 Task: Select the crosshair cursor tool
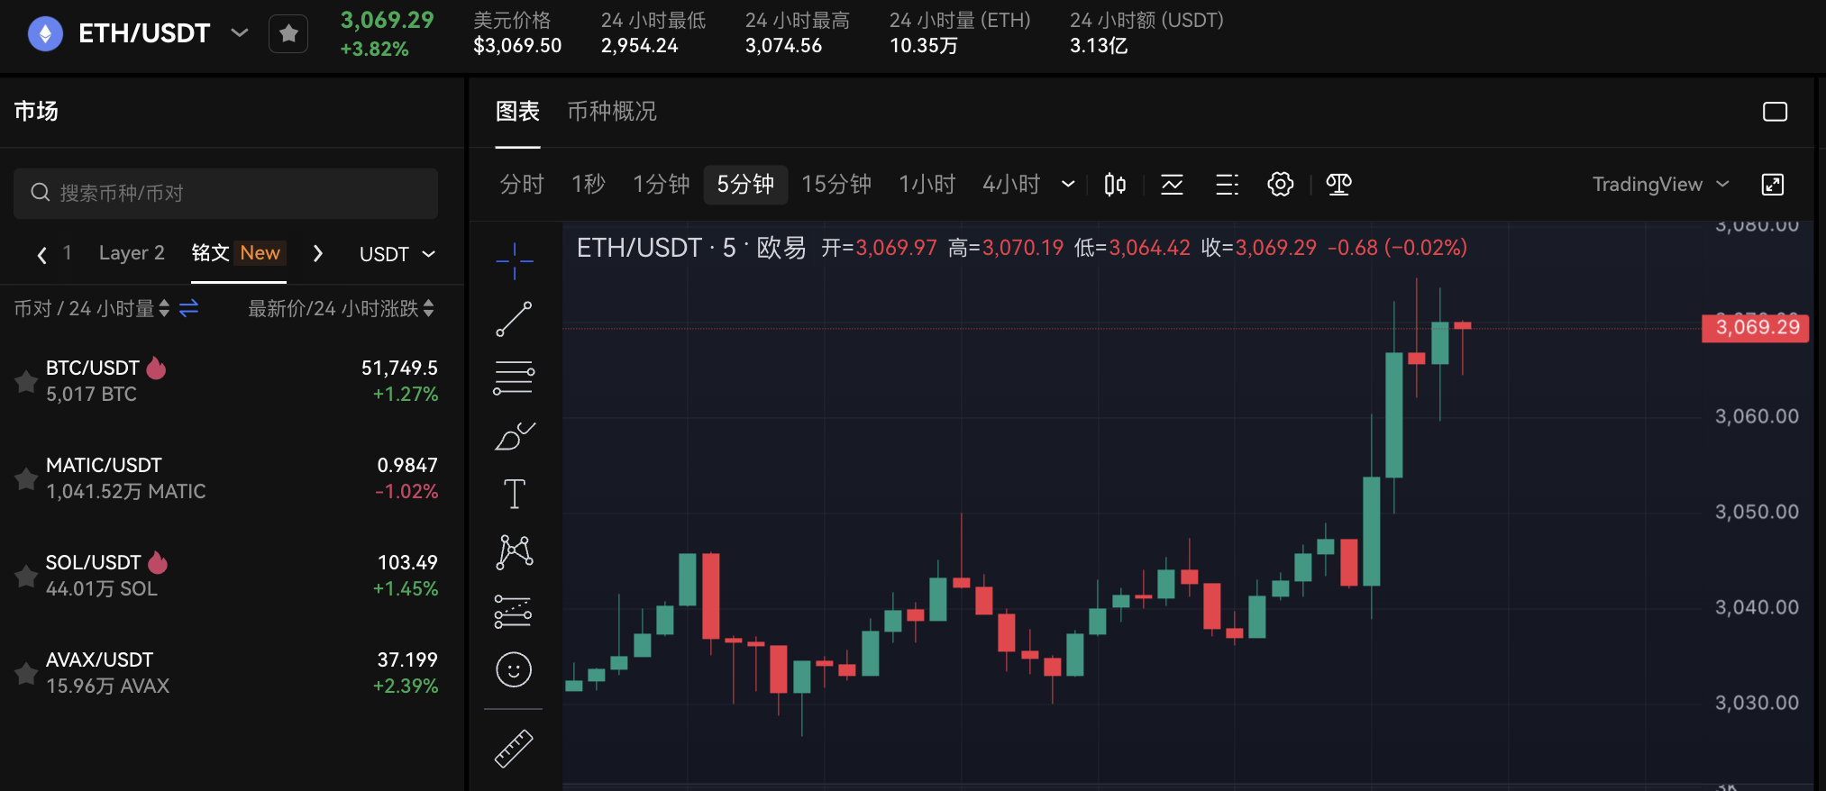pyautogui.click(x=514, y=261)
